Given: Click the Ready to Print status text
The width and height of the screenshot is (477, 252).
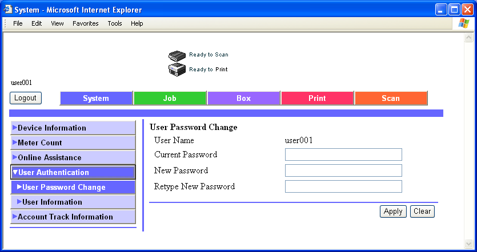Looking at the screenshot, I should 209,70.
